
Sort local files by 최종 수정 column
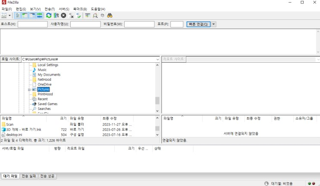[x=117, y=118]
